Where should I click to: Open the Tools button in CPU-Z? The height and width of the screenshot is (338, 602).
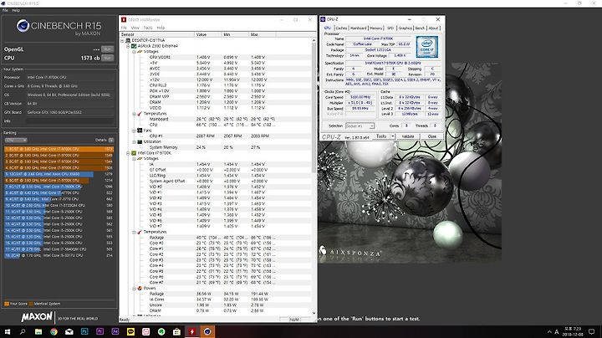click(x=381, y=136)
